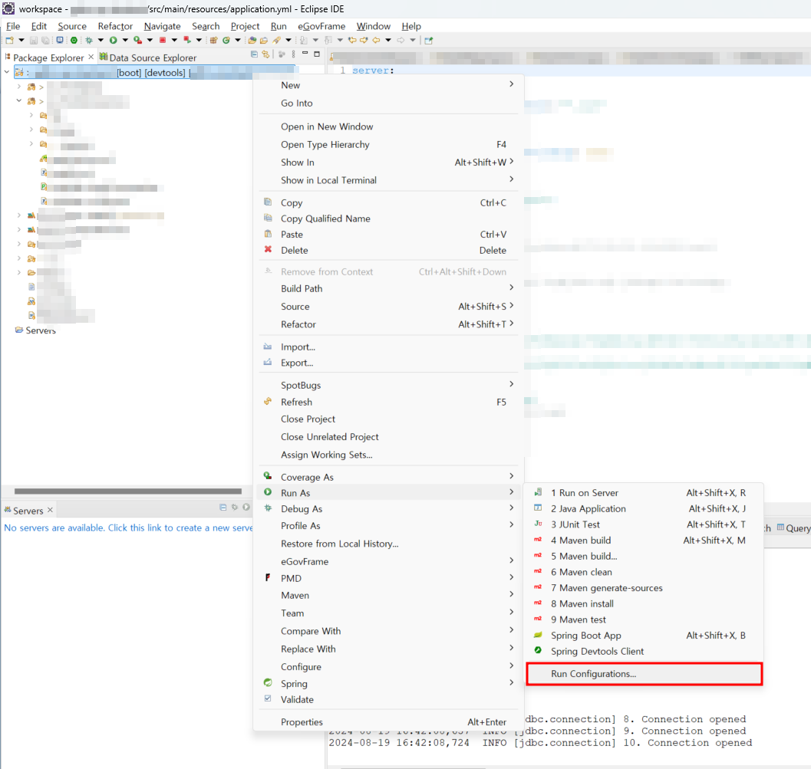Open the eGovFrame menu in menu bar

(x=321, y=26)
